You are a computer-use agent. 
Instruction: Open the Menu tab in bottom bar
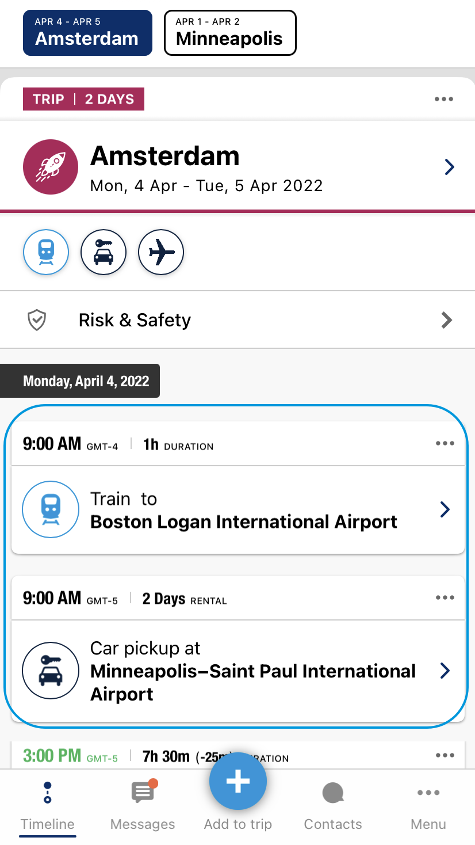[x=428, y=806]
